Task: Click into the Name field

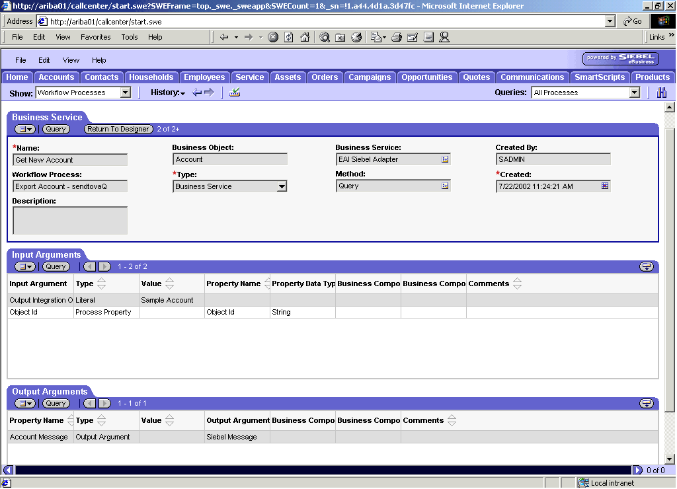Action: coord(70,160)
